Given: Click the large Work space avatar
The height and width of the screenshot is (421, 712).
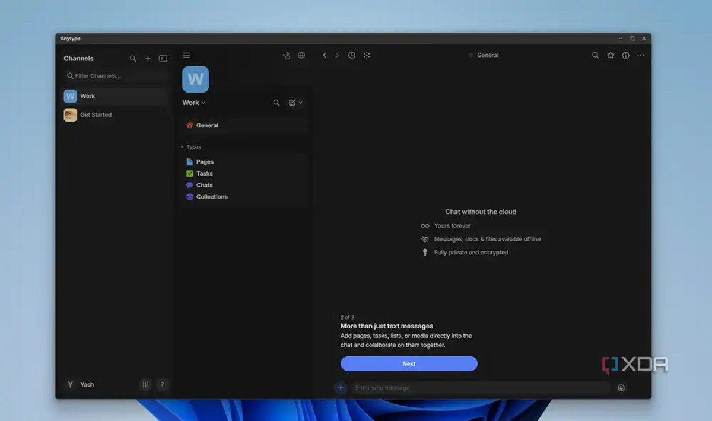Looking at the screenshot, I should pyautogui.click(x=196, y=79).
